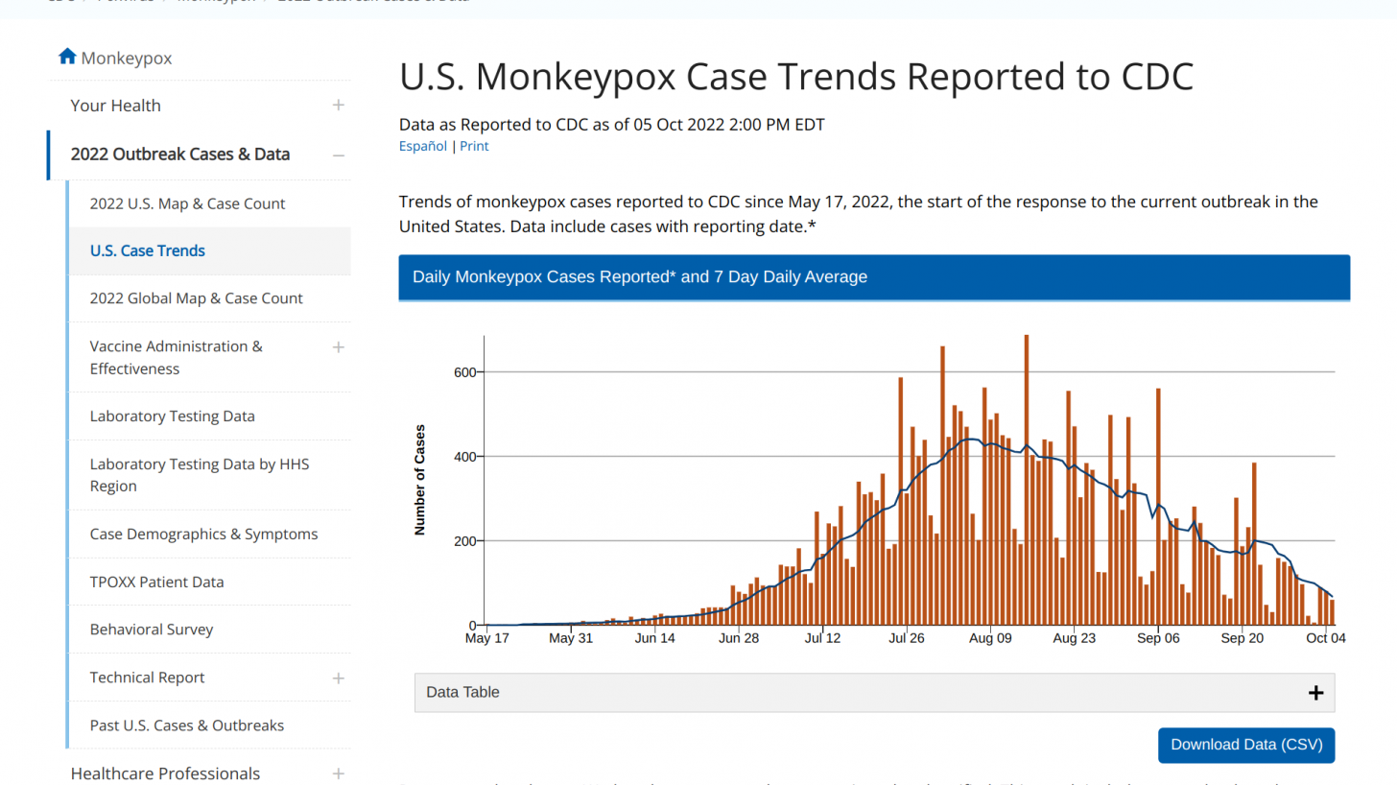Open 2022 U.S. Map & Case Count
Viewport: 1397px width, 785px height.
click(187, 203)
